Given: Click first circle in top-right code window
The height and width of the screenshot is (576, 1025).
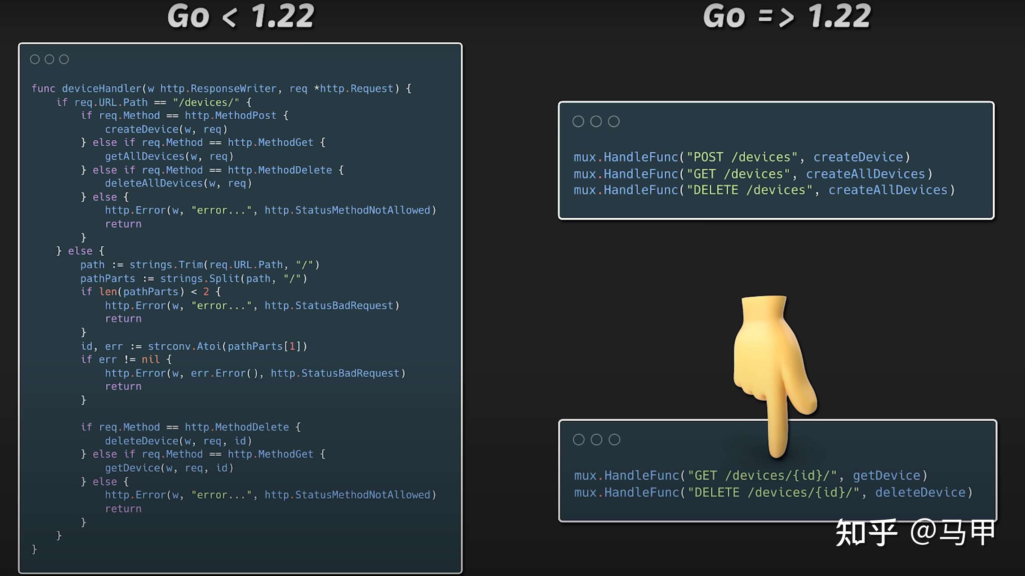Looking at the screenshot, I should click(578, 121).
